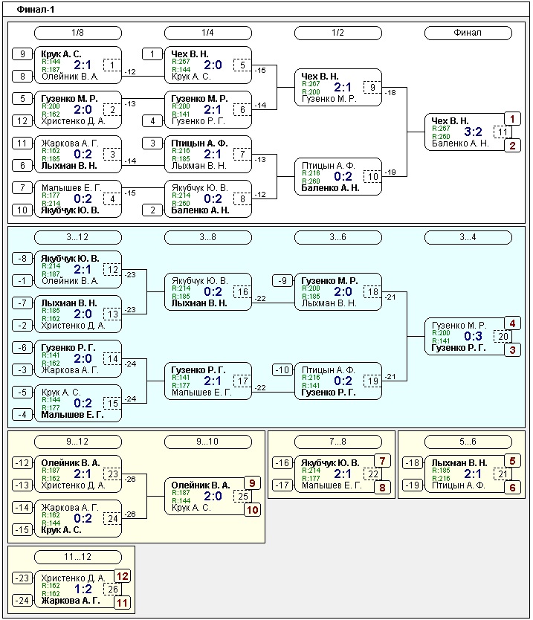Click score 0:3 in 3...4 match
This screenshot has width=533, height=620.
(473, 336)
